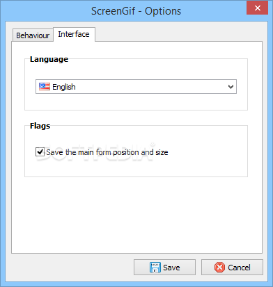273x287 pixels.
Task: Click the Flags group heading
Action: [x=40, y=126]
